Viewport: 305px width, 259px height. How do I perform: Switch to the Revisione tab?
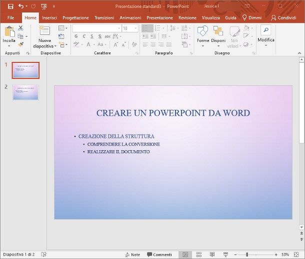(187, 18)
